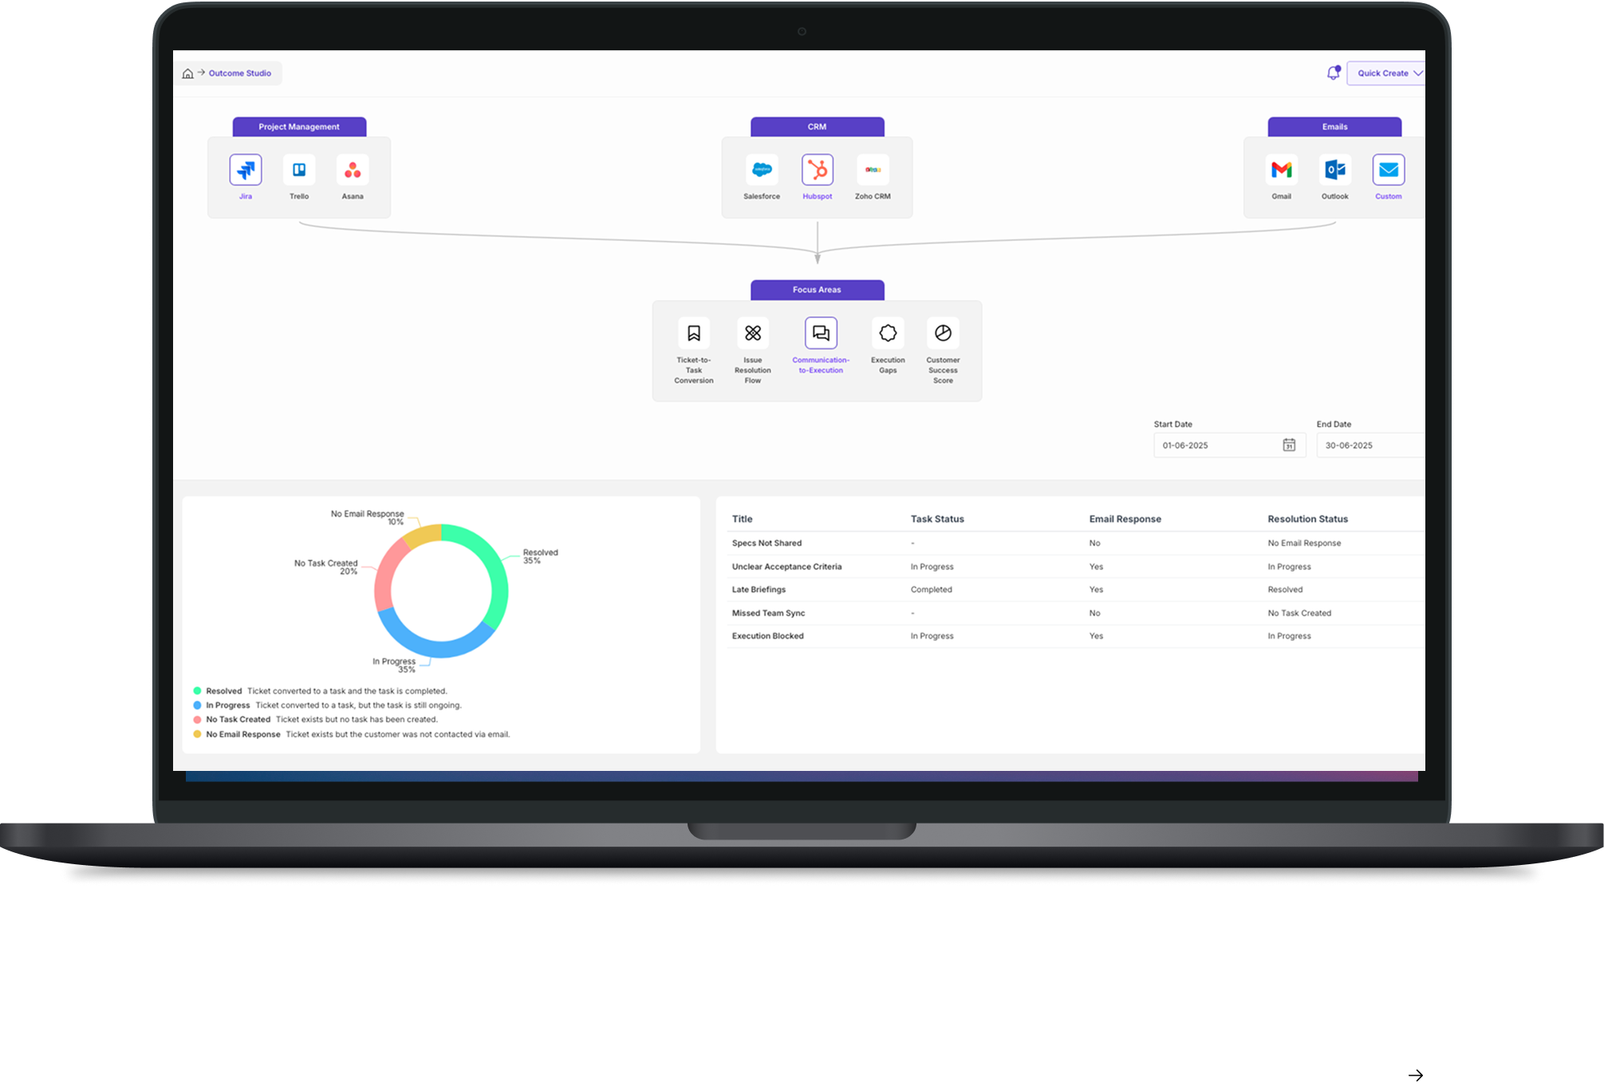Choose the Gmail email icon
This screenshot has height=1085, width=1604.
tap(1281, 170)
